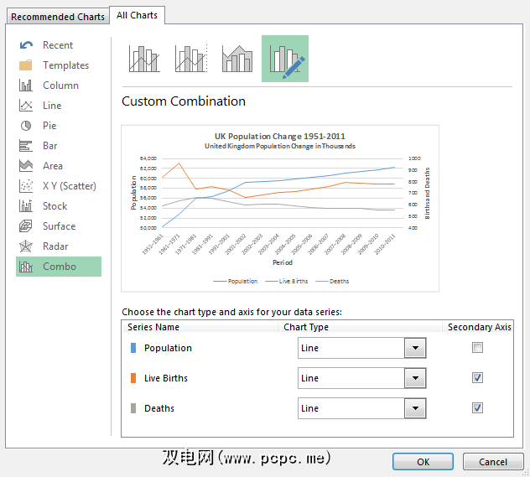Viewport: 530px width, 477px height.
Task: Enable Secondary Axis for Population series
Action: (477, 348)
